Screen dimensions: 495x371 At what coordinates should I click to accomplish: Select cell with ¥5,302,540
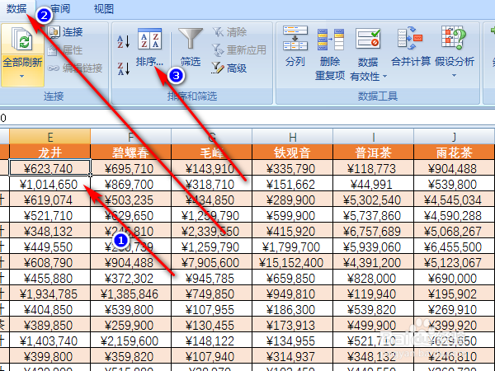tap(373, 200)
